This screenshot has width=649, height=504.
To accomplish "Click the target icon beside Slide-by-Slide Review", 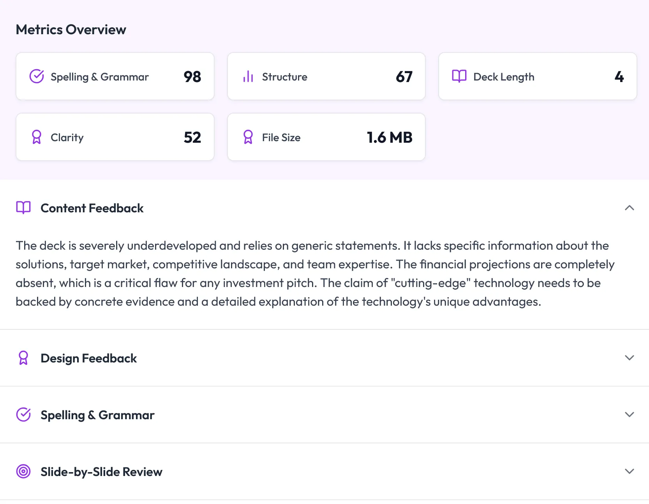I will coord(23,471).
